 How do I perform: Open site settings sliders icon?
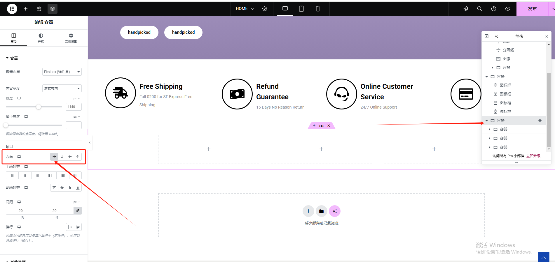[39, 9]
